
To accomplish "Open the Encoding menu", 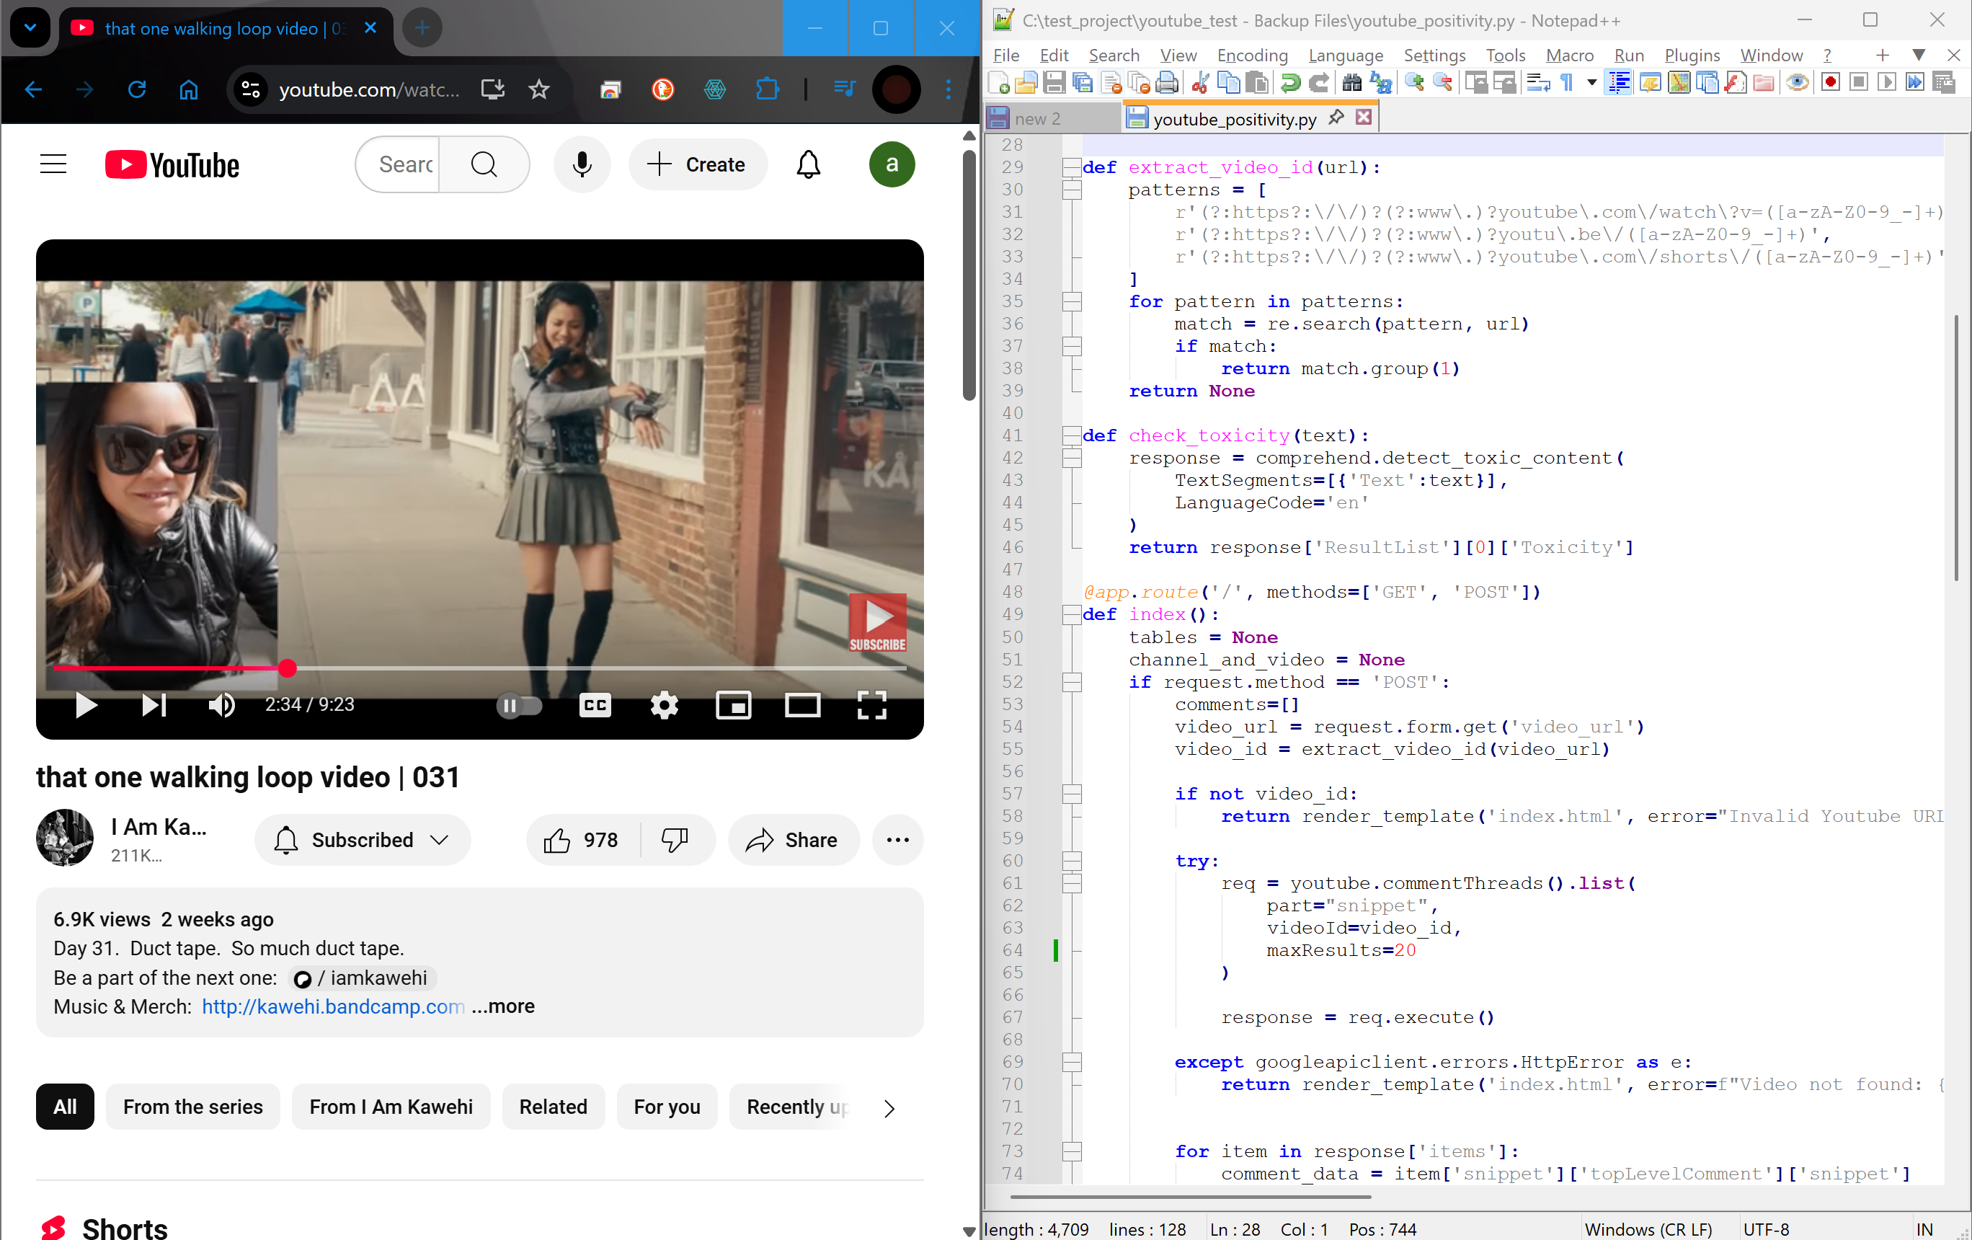I will [x=1251, y=55].
